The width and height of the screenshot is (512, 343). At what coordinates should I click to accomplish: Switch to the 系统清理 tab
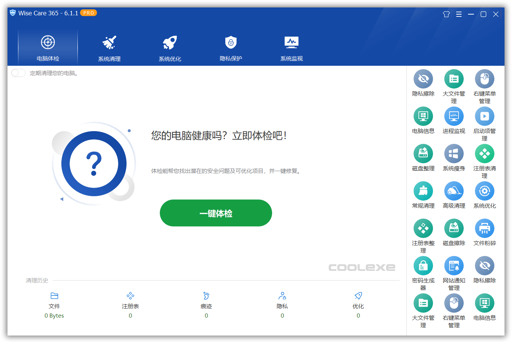coord(109,47)
